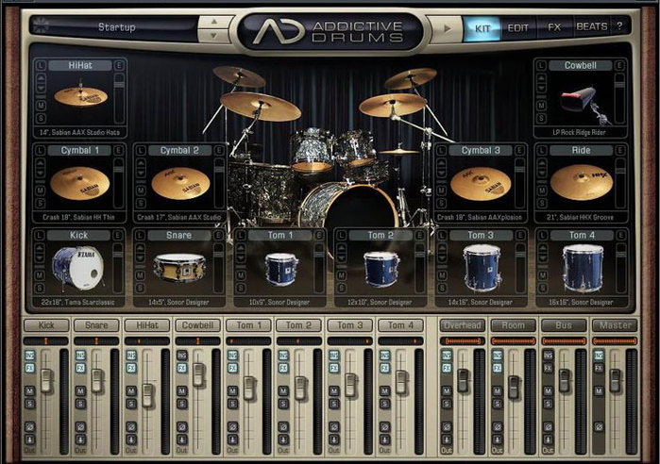Viewport: 660px width, 464px height.
Task: Step Cowbell kit piece selection arrows
Action: pyautogui.click(x=541, y=83)
